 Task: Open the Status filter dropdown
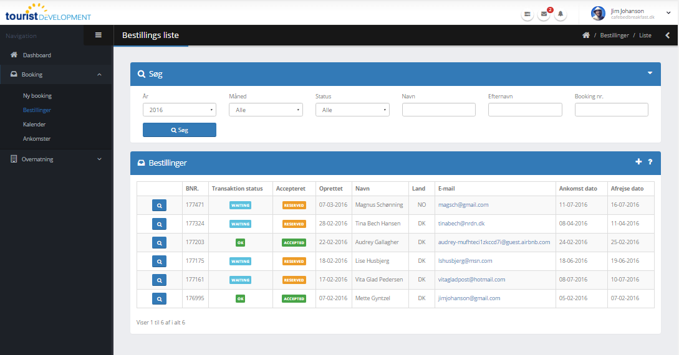[x=352, y=110]
